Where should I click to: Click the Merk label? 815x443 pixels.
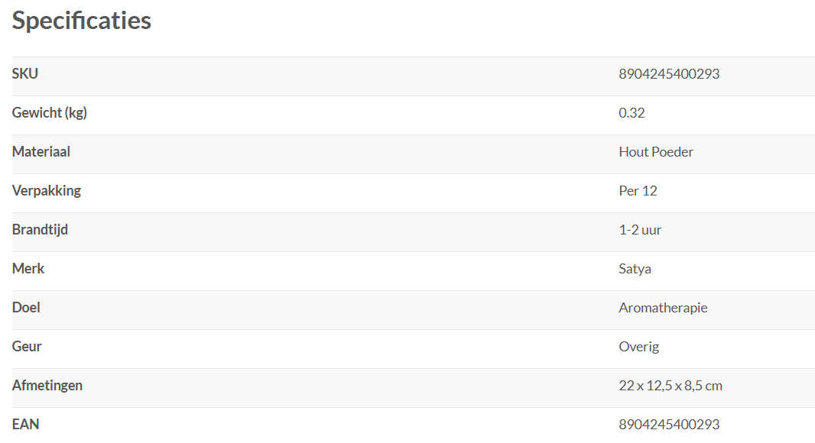click(x=28, y=269)
